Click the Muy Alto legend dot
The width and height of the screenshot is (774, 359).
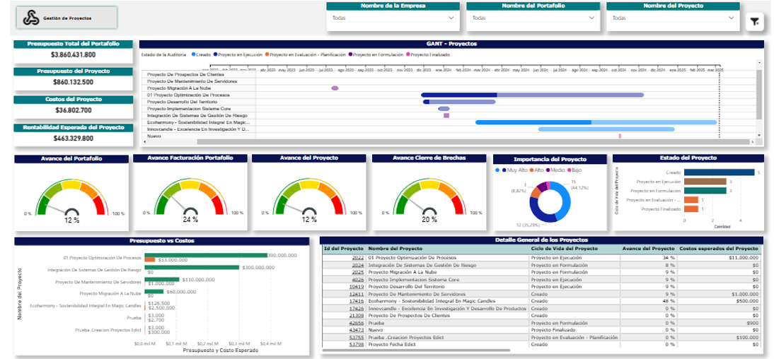[504, 170]
